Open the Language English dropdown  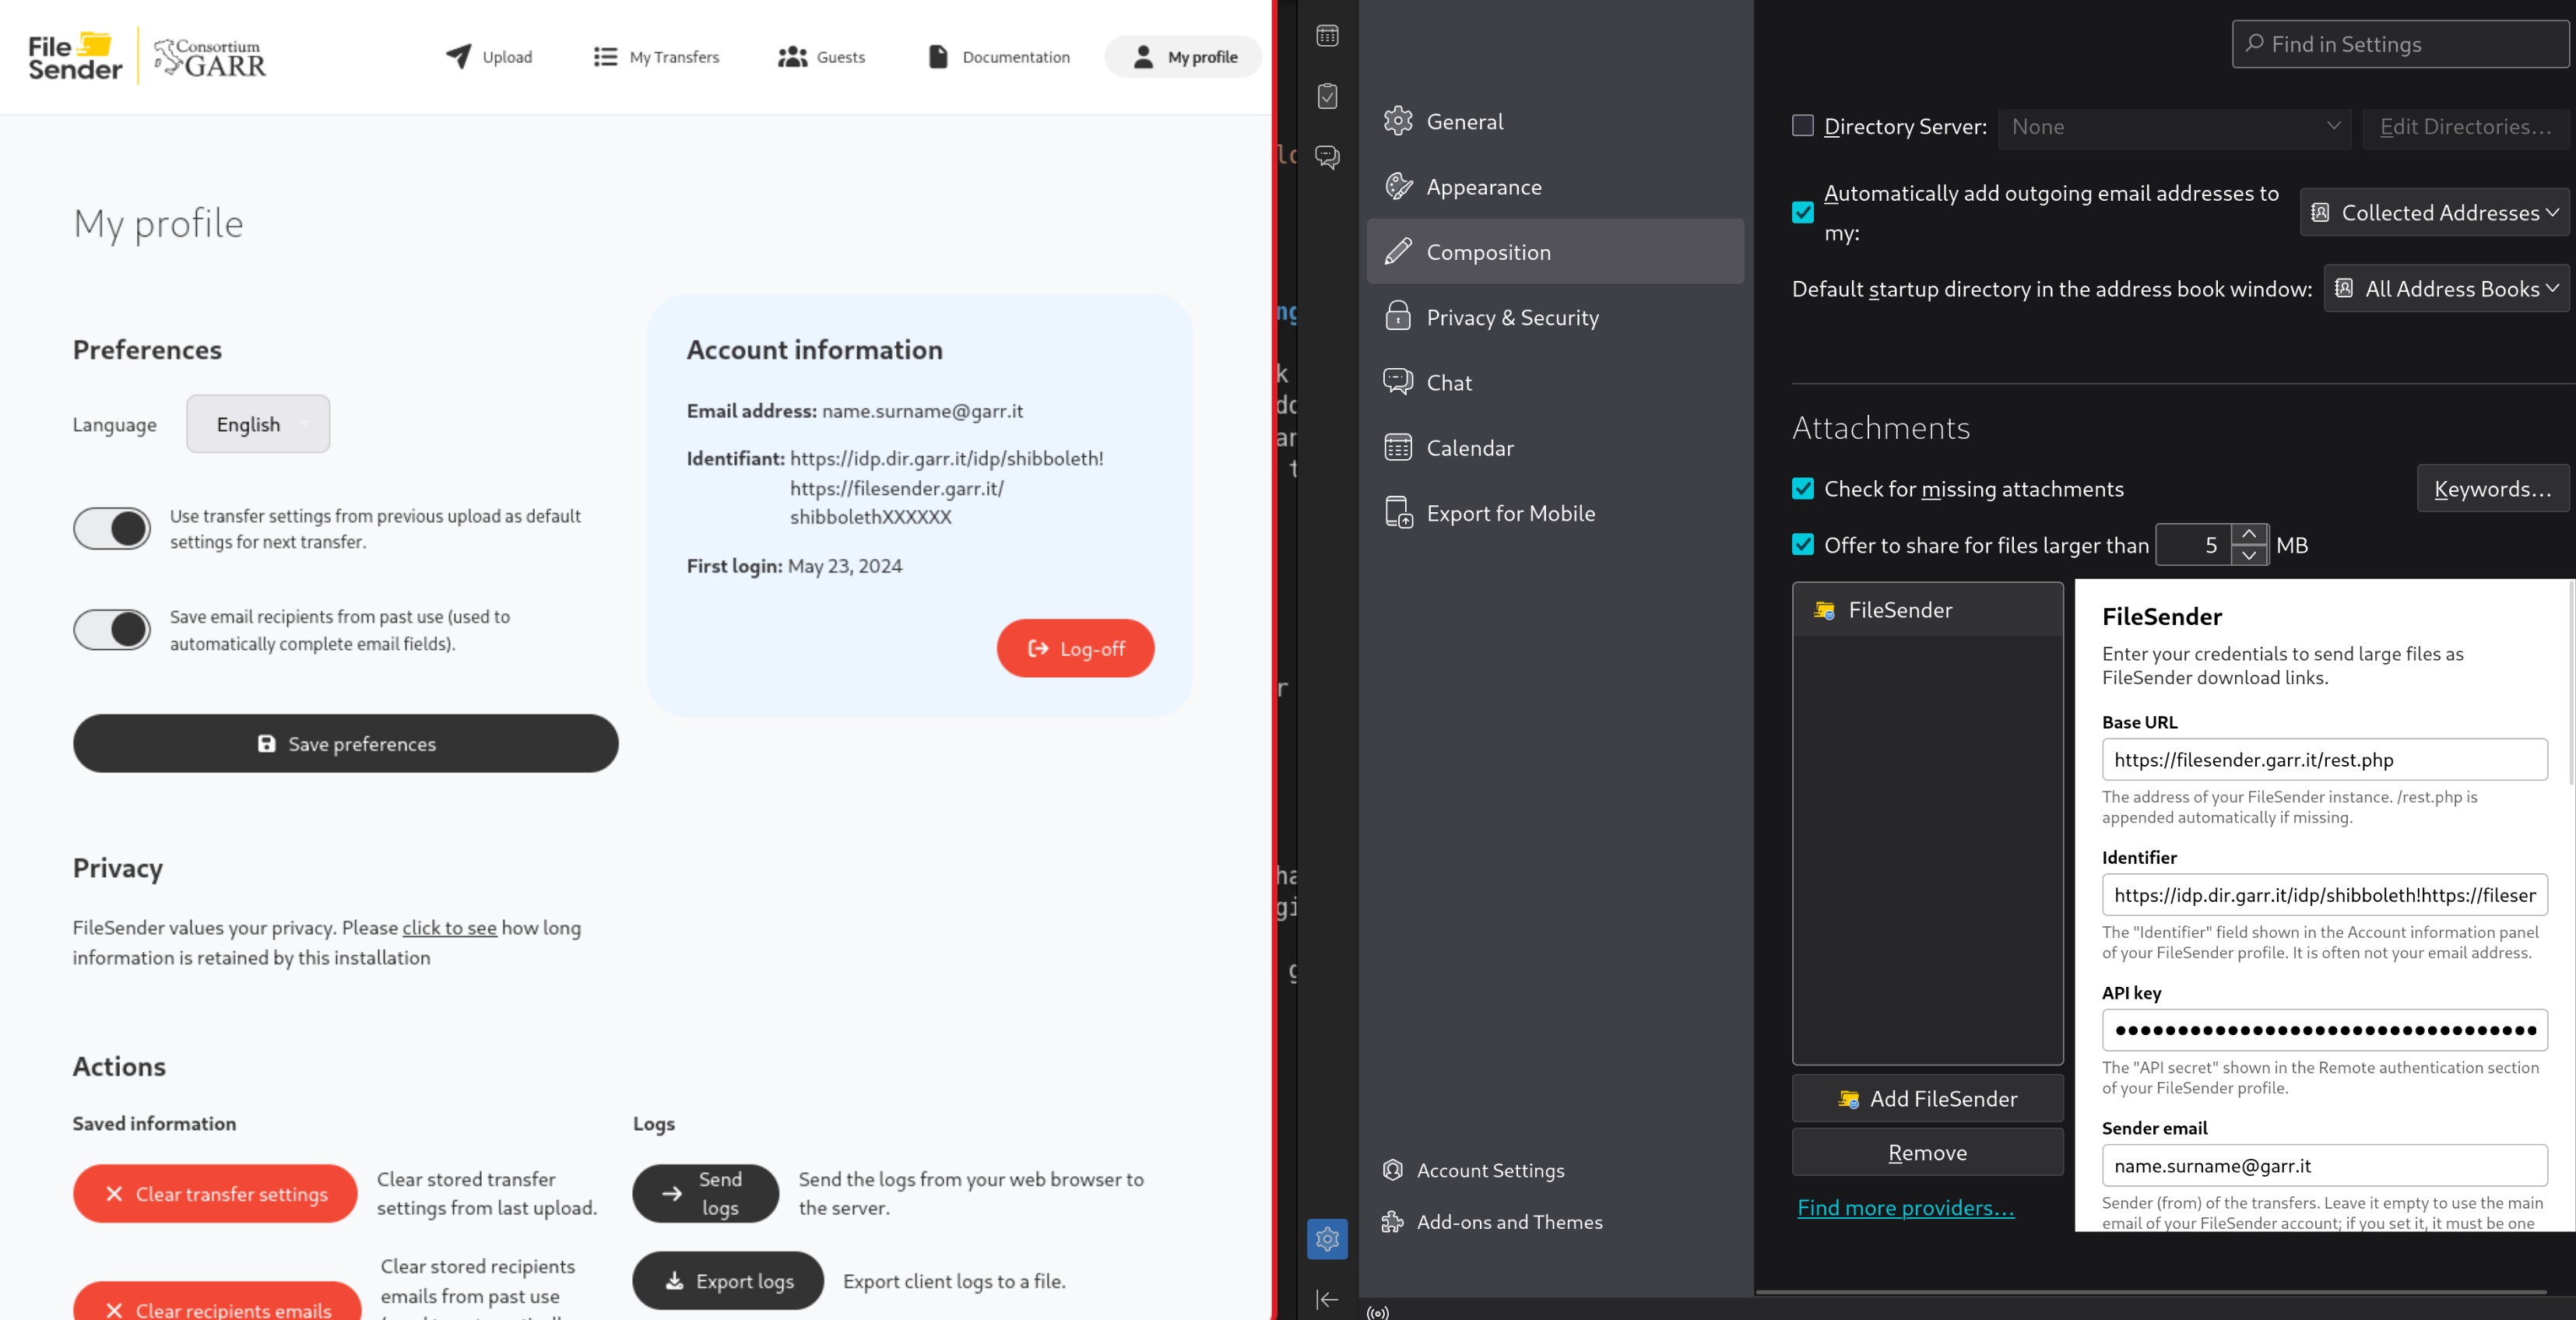coord(258,424)
